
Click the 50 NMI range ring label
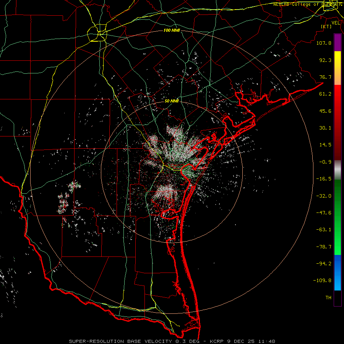pyautogui.click(x=172, y=101)
